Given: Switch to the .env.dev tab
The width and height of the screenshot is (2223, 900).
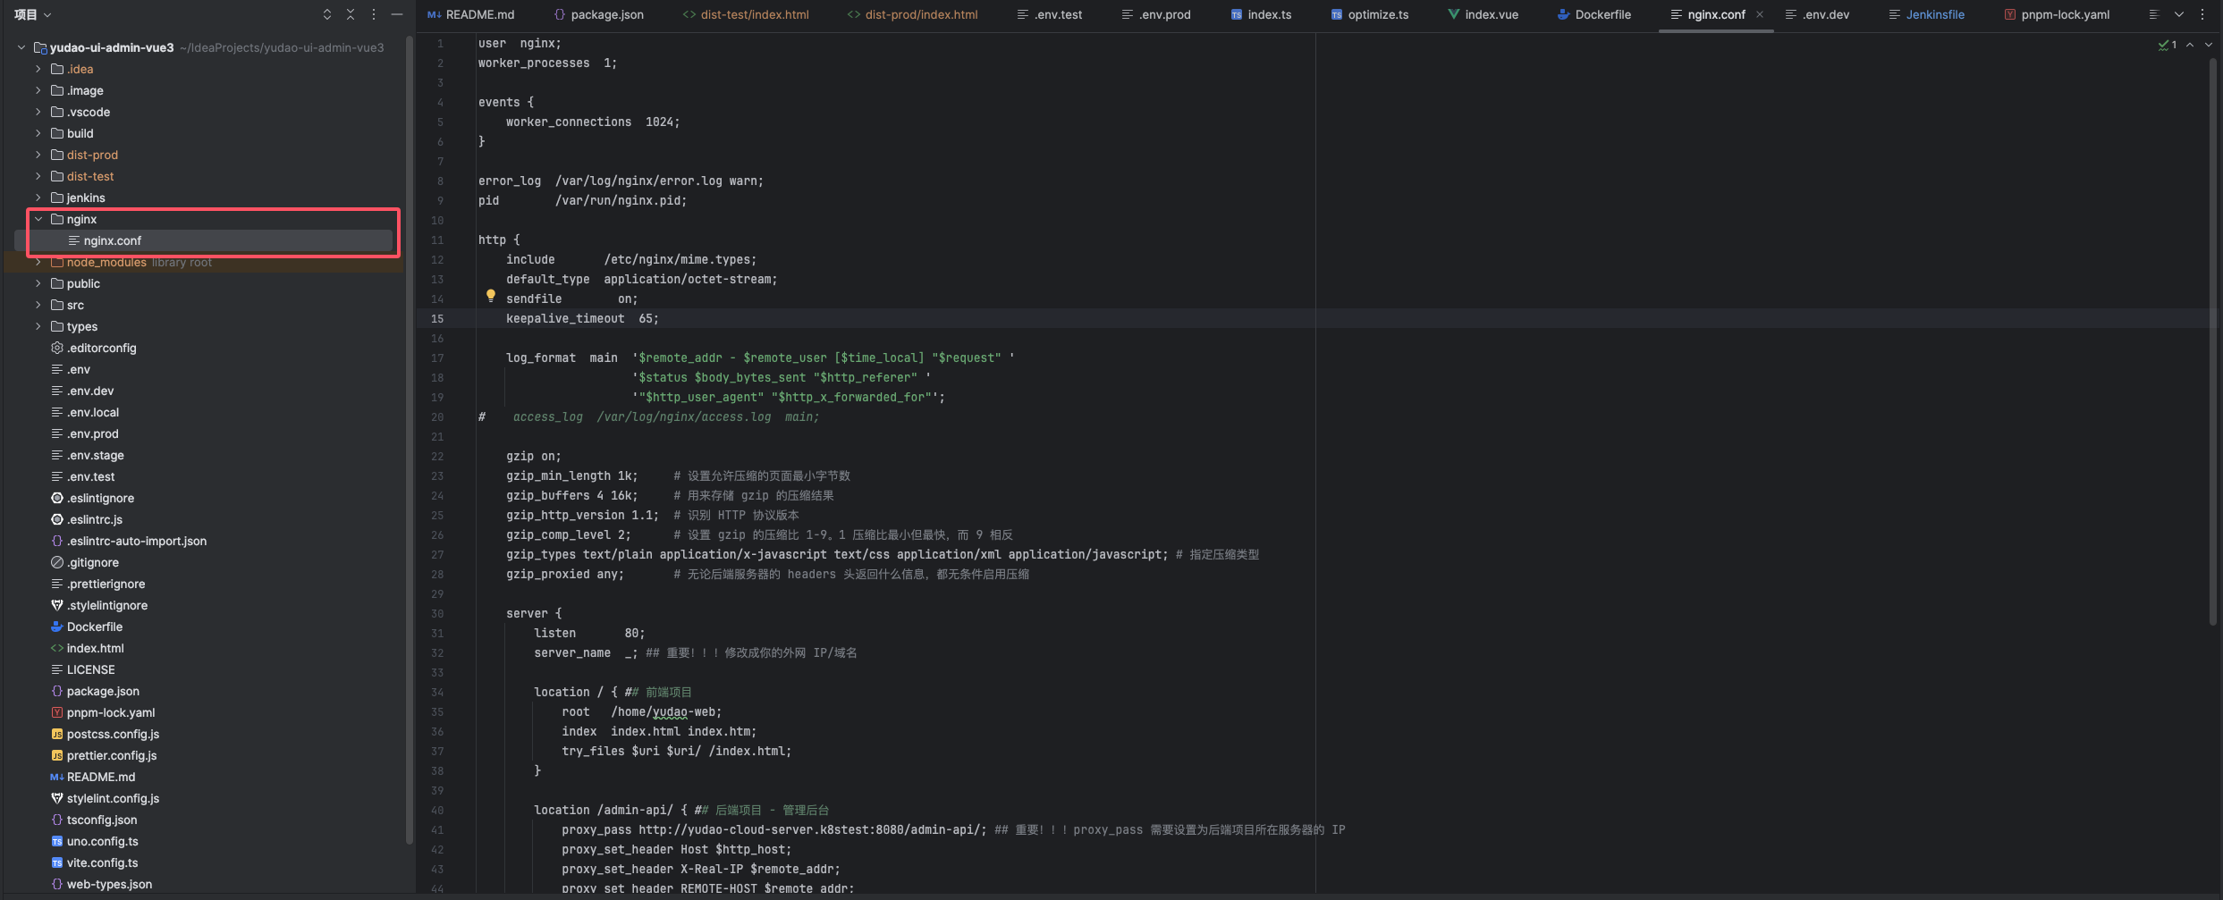Looking at the screenshot, I should pyautogui.click(x=1817, y=14).
